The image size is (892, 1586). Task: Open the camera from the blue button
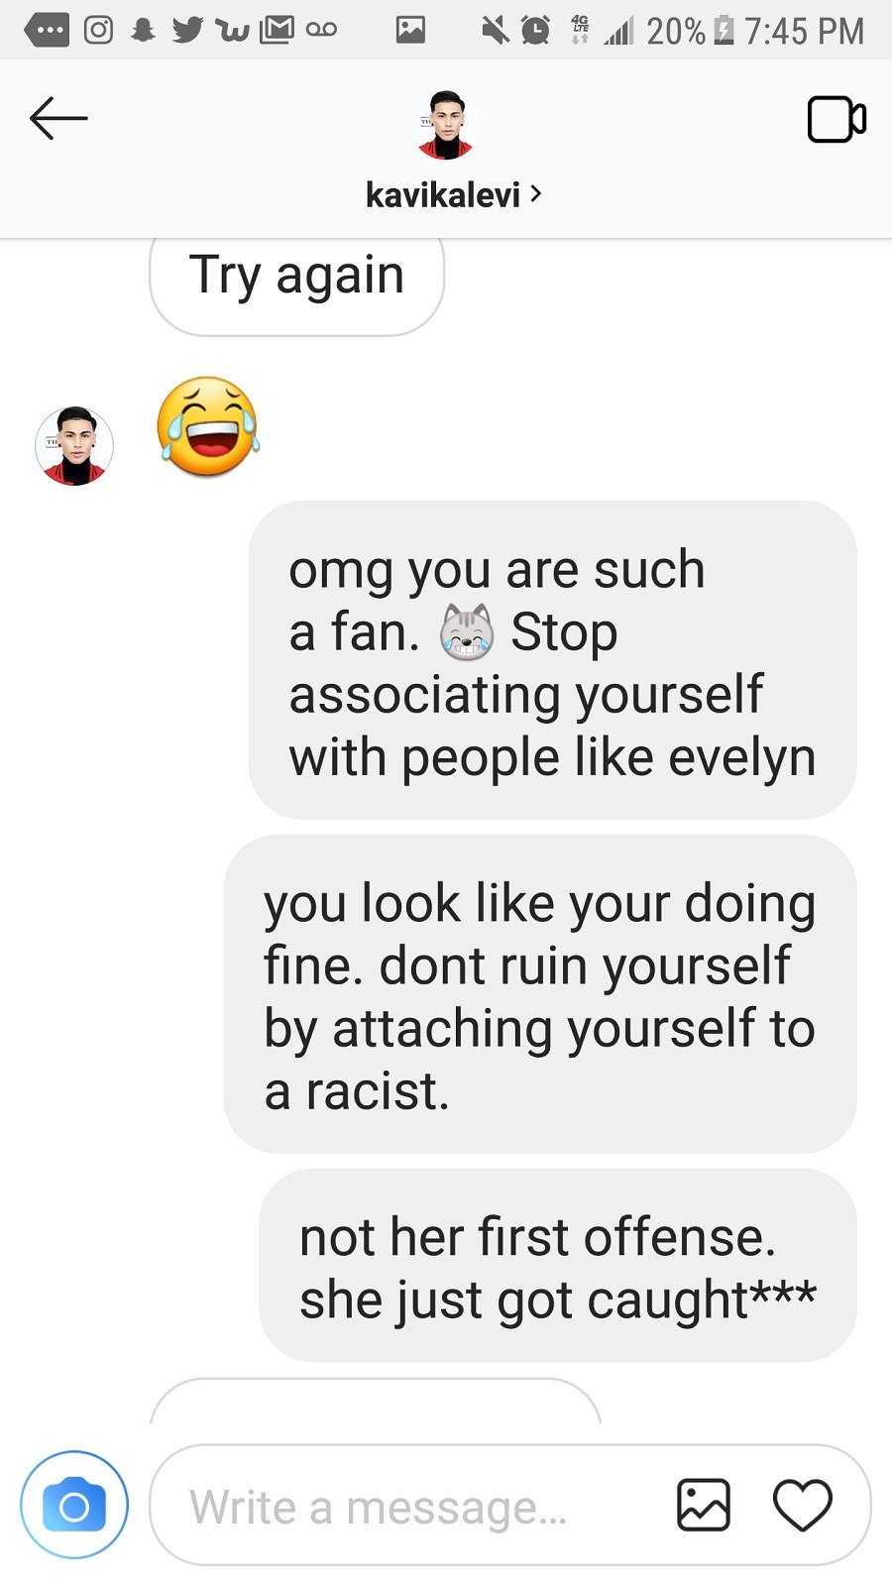click(x=74, y=1505)
